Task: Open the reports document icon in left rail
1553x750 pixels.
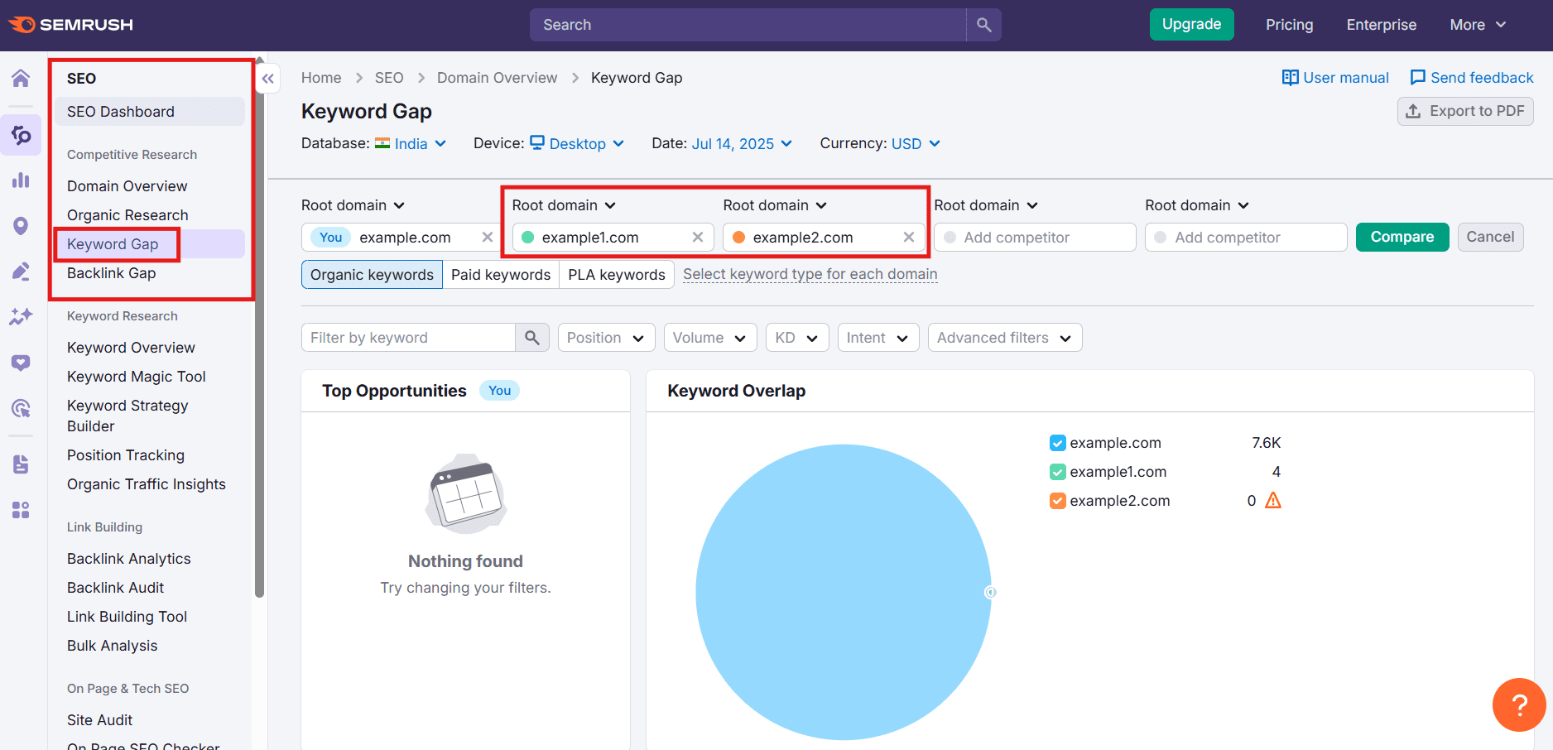Action: pos(21,464)
